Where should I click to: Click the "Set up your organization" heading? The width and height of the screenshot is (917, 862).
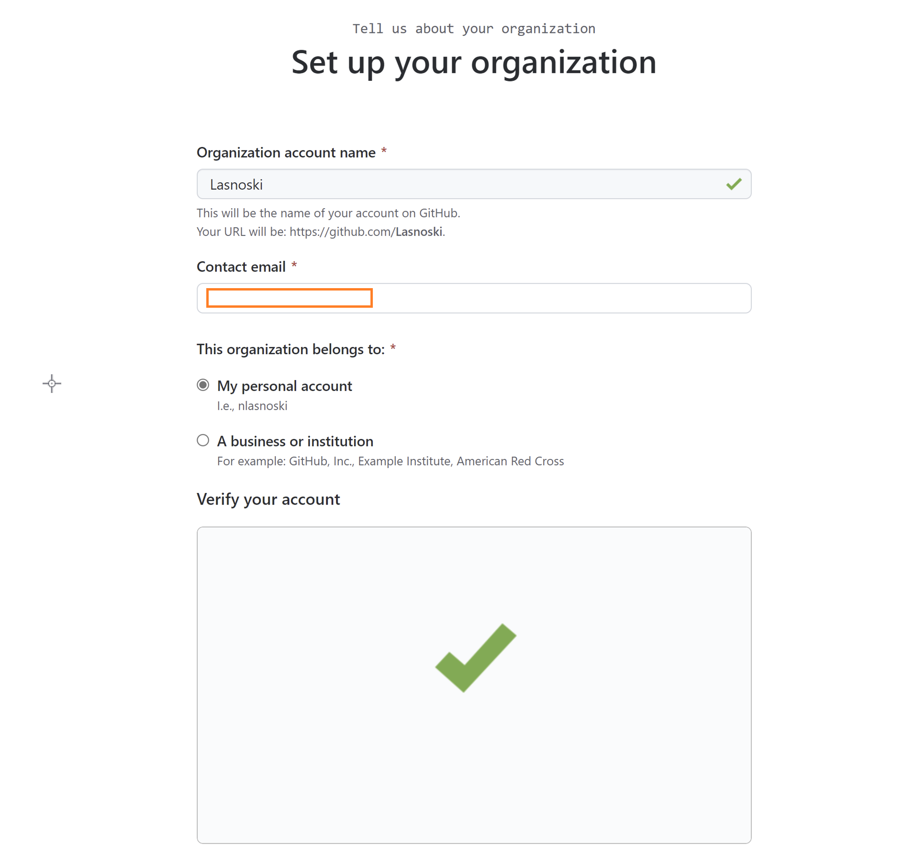(x=473, y=62)
